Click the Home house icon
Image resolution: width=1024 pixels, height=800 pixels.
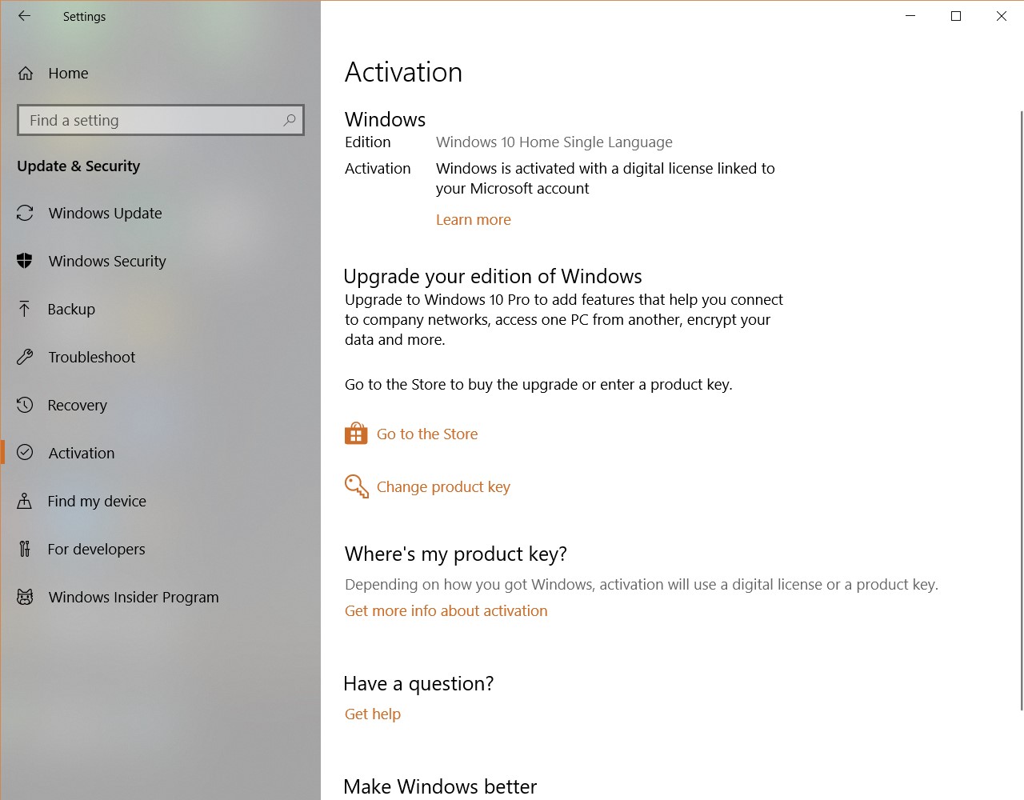click(x=26, y=74)
